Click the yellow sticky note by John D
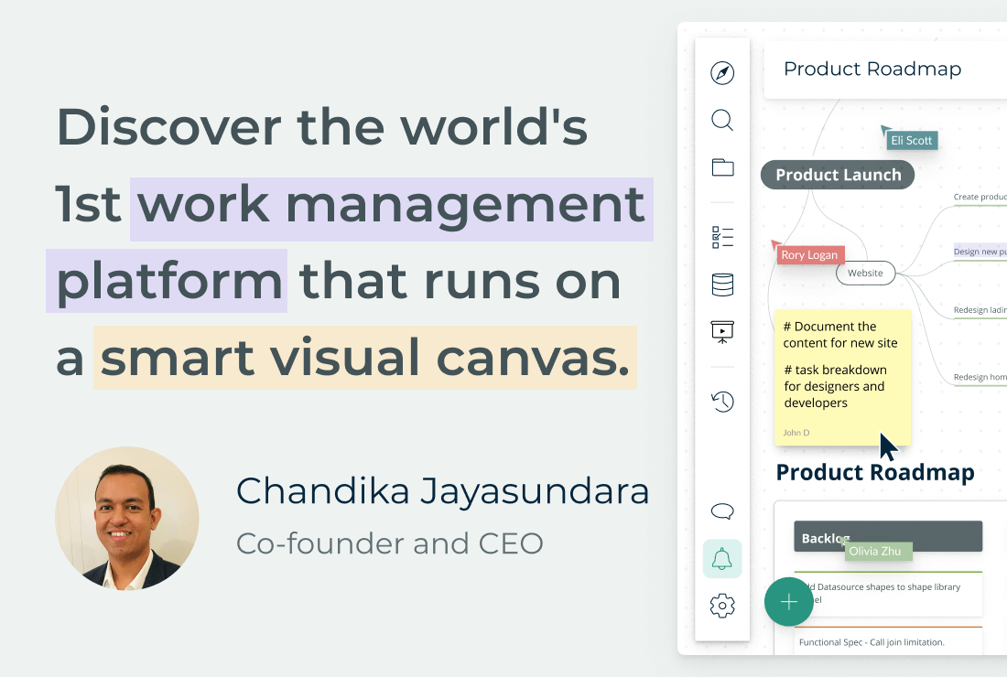Image resolution: width=1007 pixels, height=677 pixels. coord(842,375)
